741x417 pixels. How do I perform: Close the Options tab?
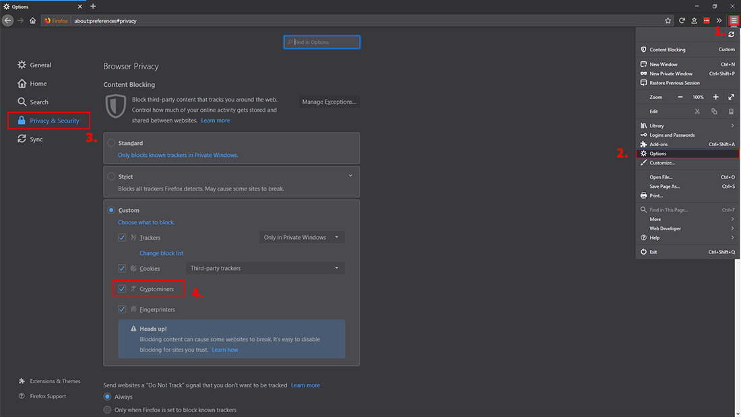(x=79, y=7)
